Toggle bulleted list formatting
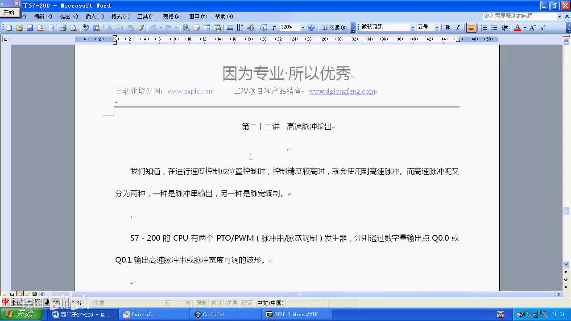Image resolution: width=571 pixels, height=321 pixels. tap(494, 28)
